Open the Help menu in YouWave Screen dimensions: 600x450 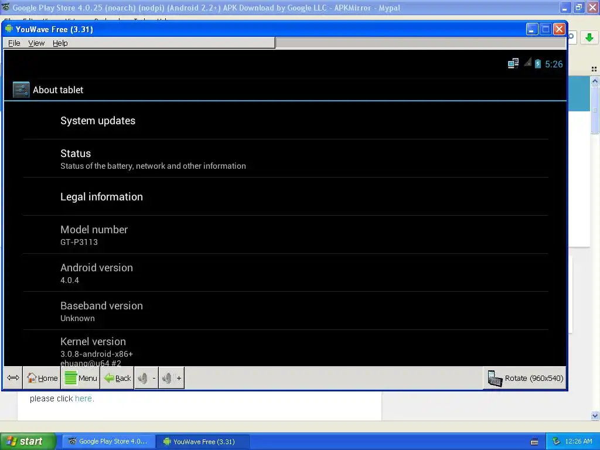[60, 43]
